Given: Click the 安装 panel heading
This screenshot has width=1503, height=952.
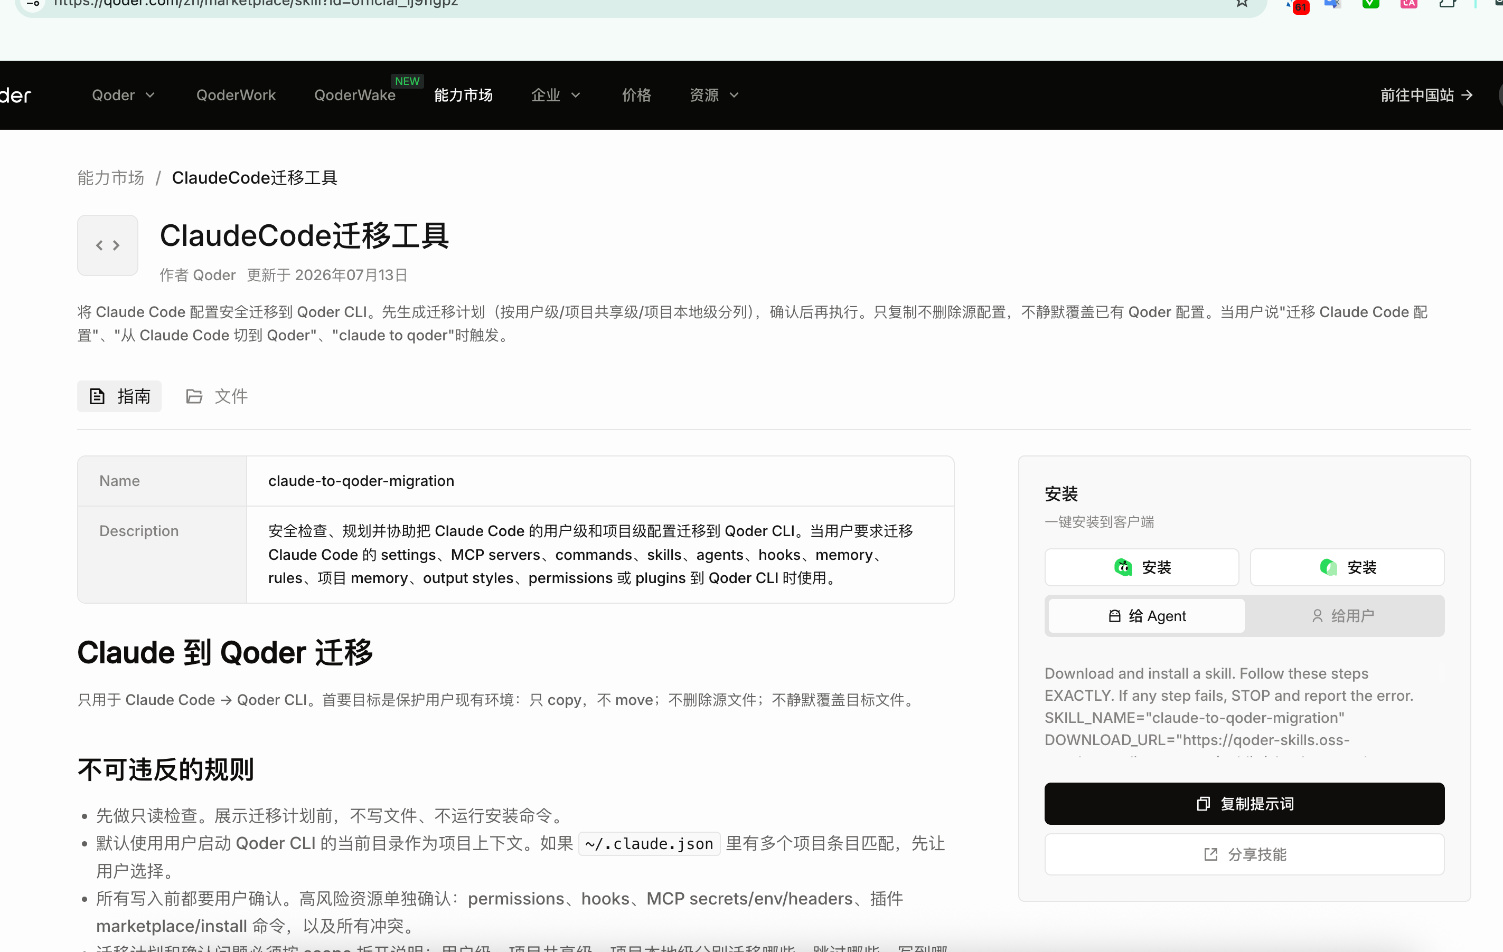Looking at the screenshot, I should pos(1061,494).
